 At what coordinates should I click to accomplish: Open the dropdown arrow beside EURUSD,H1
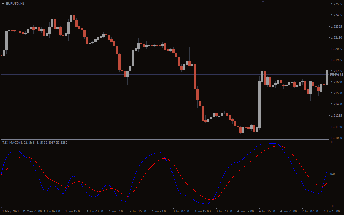click(3, 3)
